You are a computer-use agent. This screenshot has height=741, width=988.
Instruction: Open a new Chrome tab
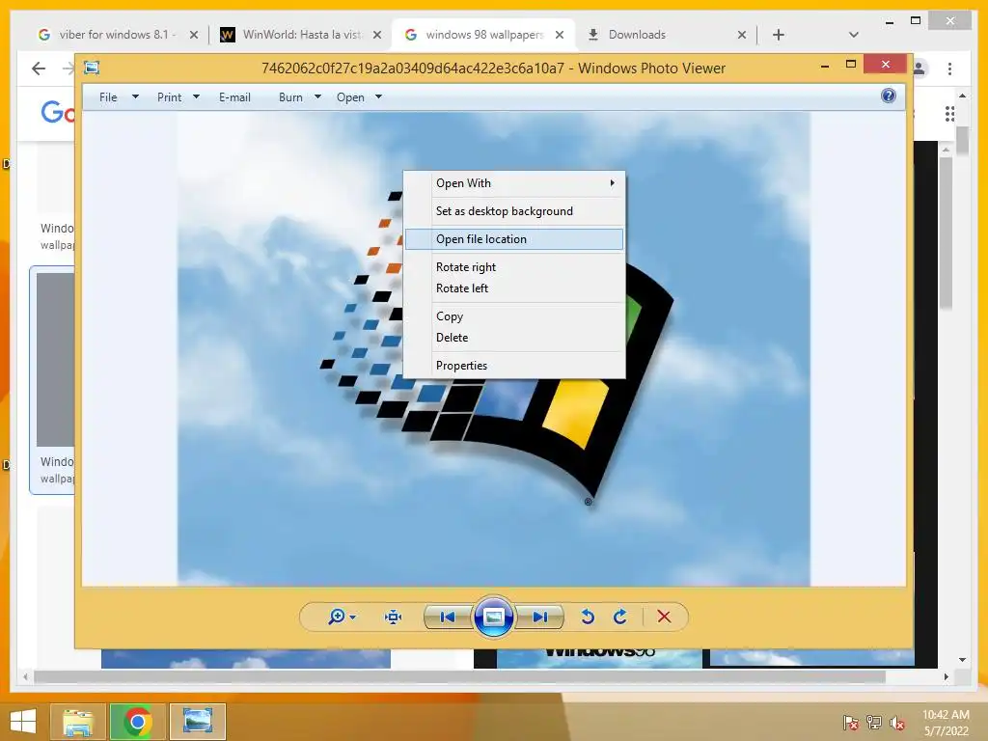[779, 35]
